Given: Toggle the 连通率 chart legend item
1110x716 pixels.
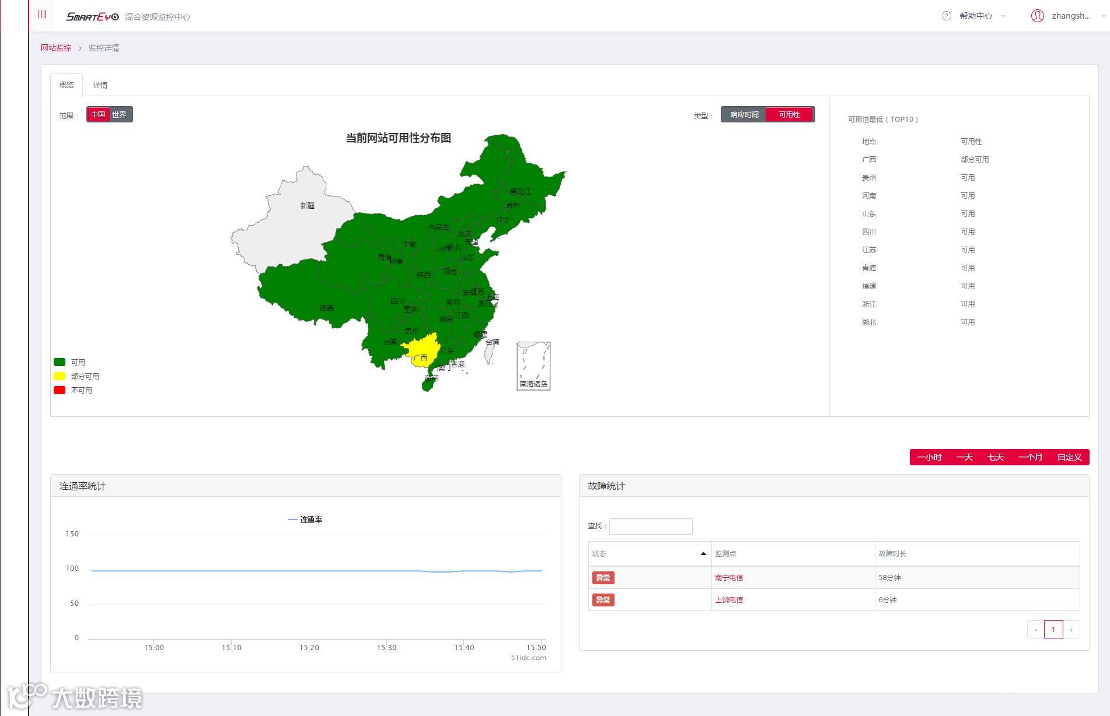Looking at the screenshot, I should [x=305, y=520].
